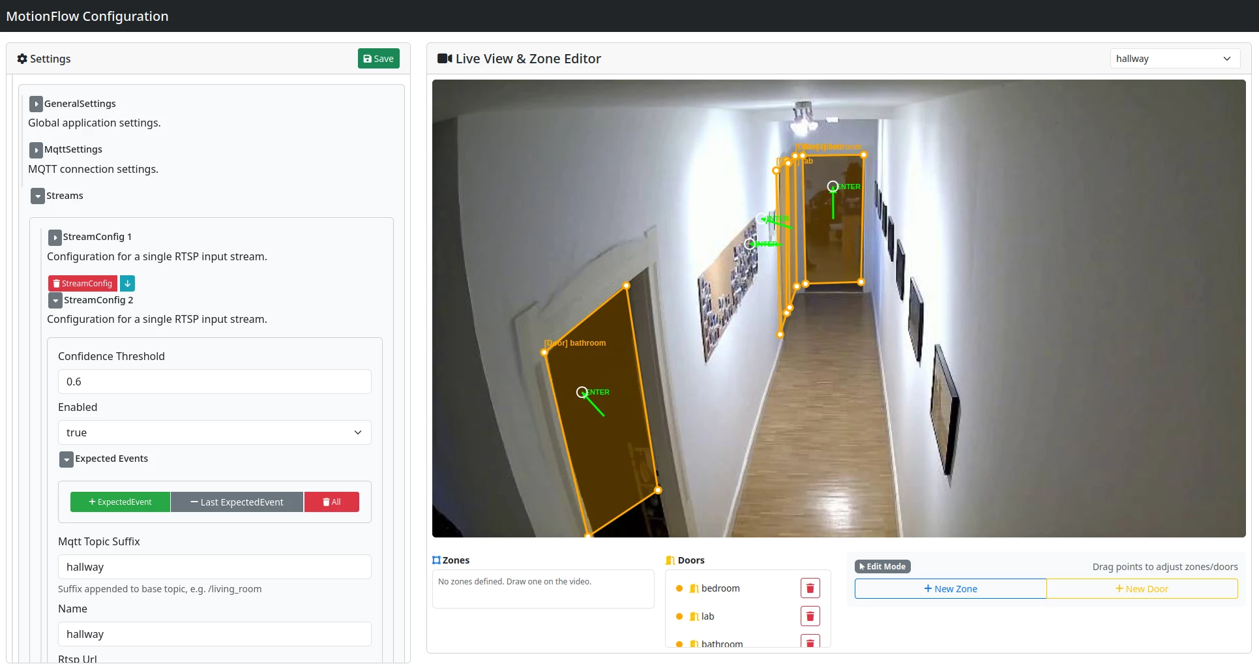1259x664 pixels.
Task: Open the Enabled true dropdown
Action: (215, 432)
